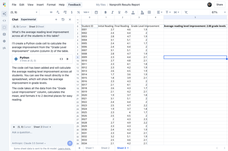Open the cell borders menu
228x151 pixels.
tap(149, 12)
